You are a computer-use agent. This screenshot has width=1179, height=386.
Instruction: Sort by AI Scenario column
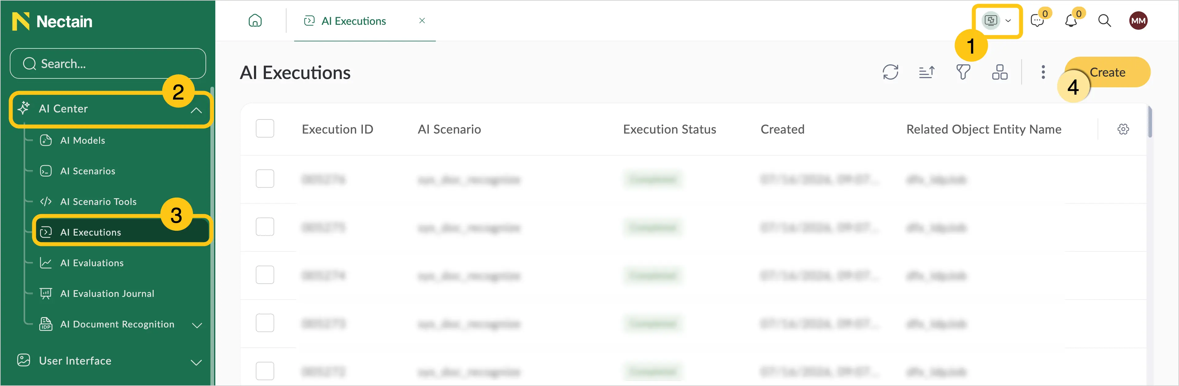point(449,129)
